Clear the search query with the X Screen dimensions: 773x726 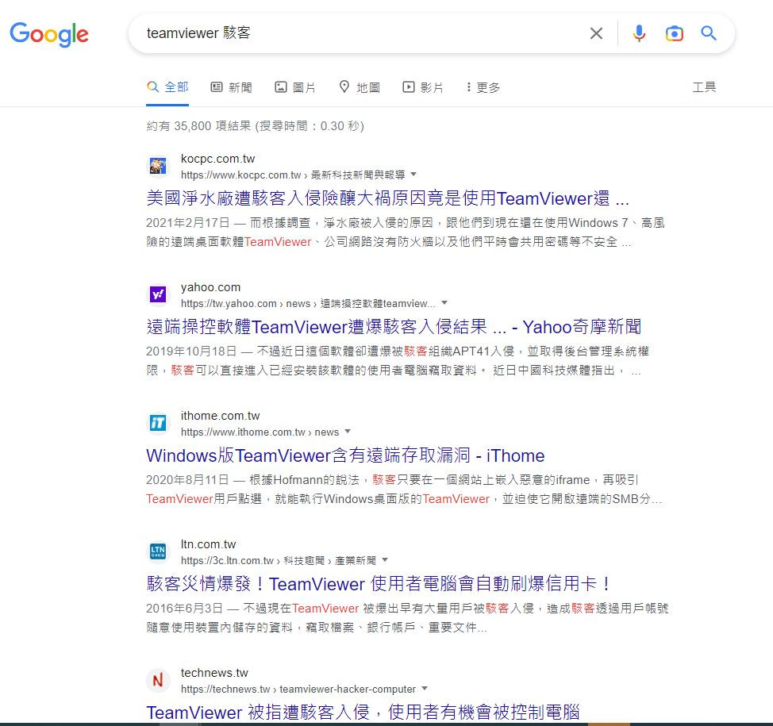[596, 33]
